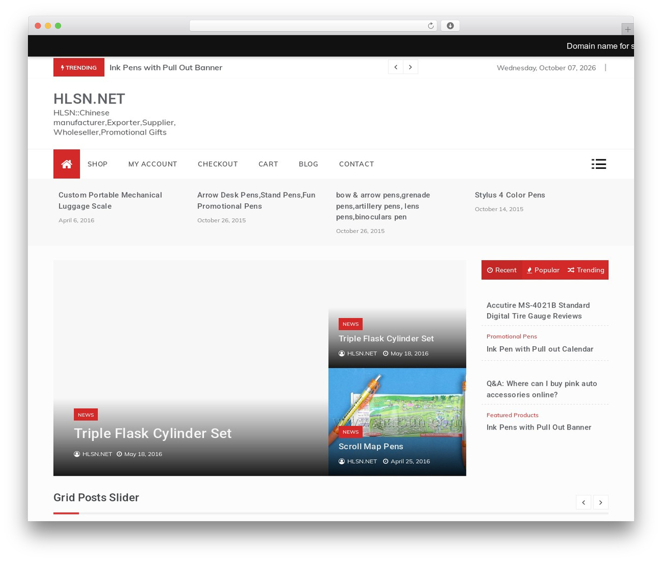
Task: Click the HLSN.NET site title
Action: click(x=89, y=99)
